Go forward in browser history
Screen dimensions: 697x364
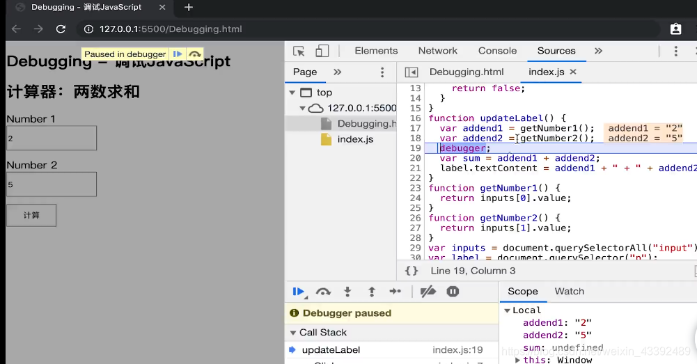point(39,29)
